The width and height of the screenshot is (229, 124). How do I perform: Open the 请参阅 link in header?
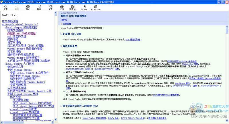point(64,20)
